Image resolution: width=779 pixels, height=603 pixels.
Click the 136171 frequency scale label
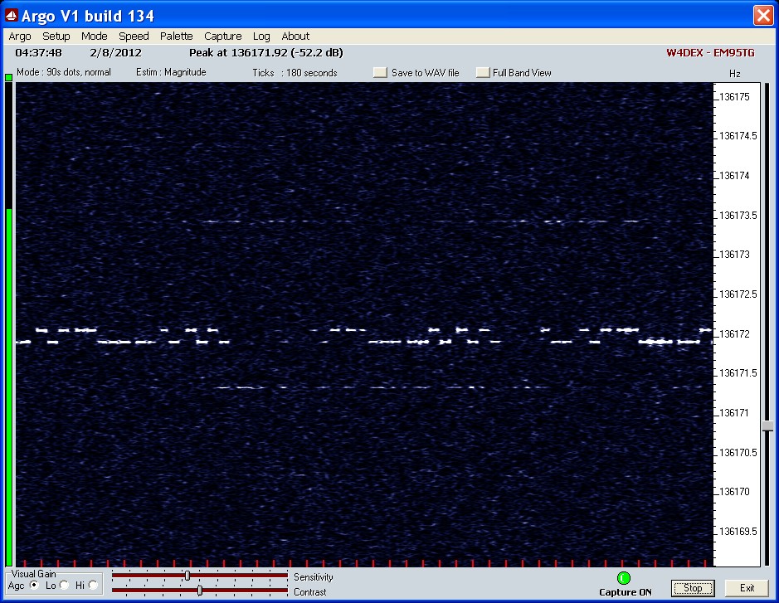pyautogui.click(x=734, y=413)
